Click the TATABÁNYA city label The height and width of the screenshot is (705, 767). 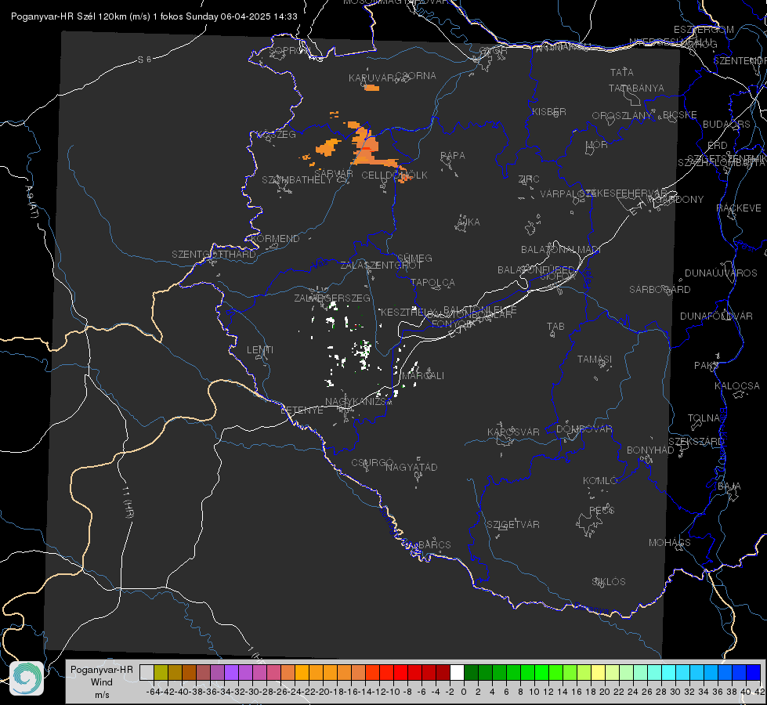(x=636, y=88)
